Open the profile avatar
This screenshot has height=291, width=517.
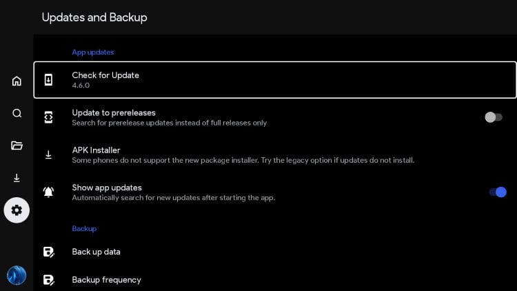pos(17,275)
